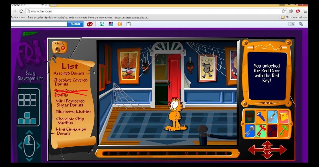Click the 'Importar marcadores ahora...' link

click(132, 17)
